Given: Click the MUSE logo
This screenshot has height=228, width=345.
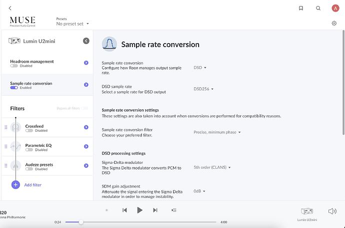Looking at the screenshot, I should click(x=22, y=22).
